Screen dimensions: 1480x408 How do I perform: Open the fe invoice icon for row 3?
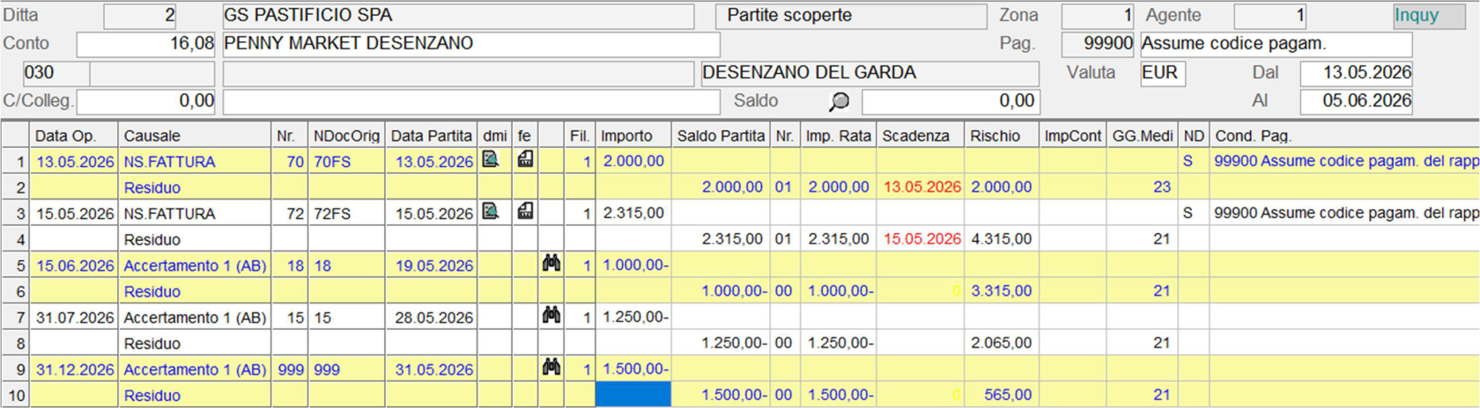(525, 212)
